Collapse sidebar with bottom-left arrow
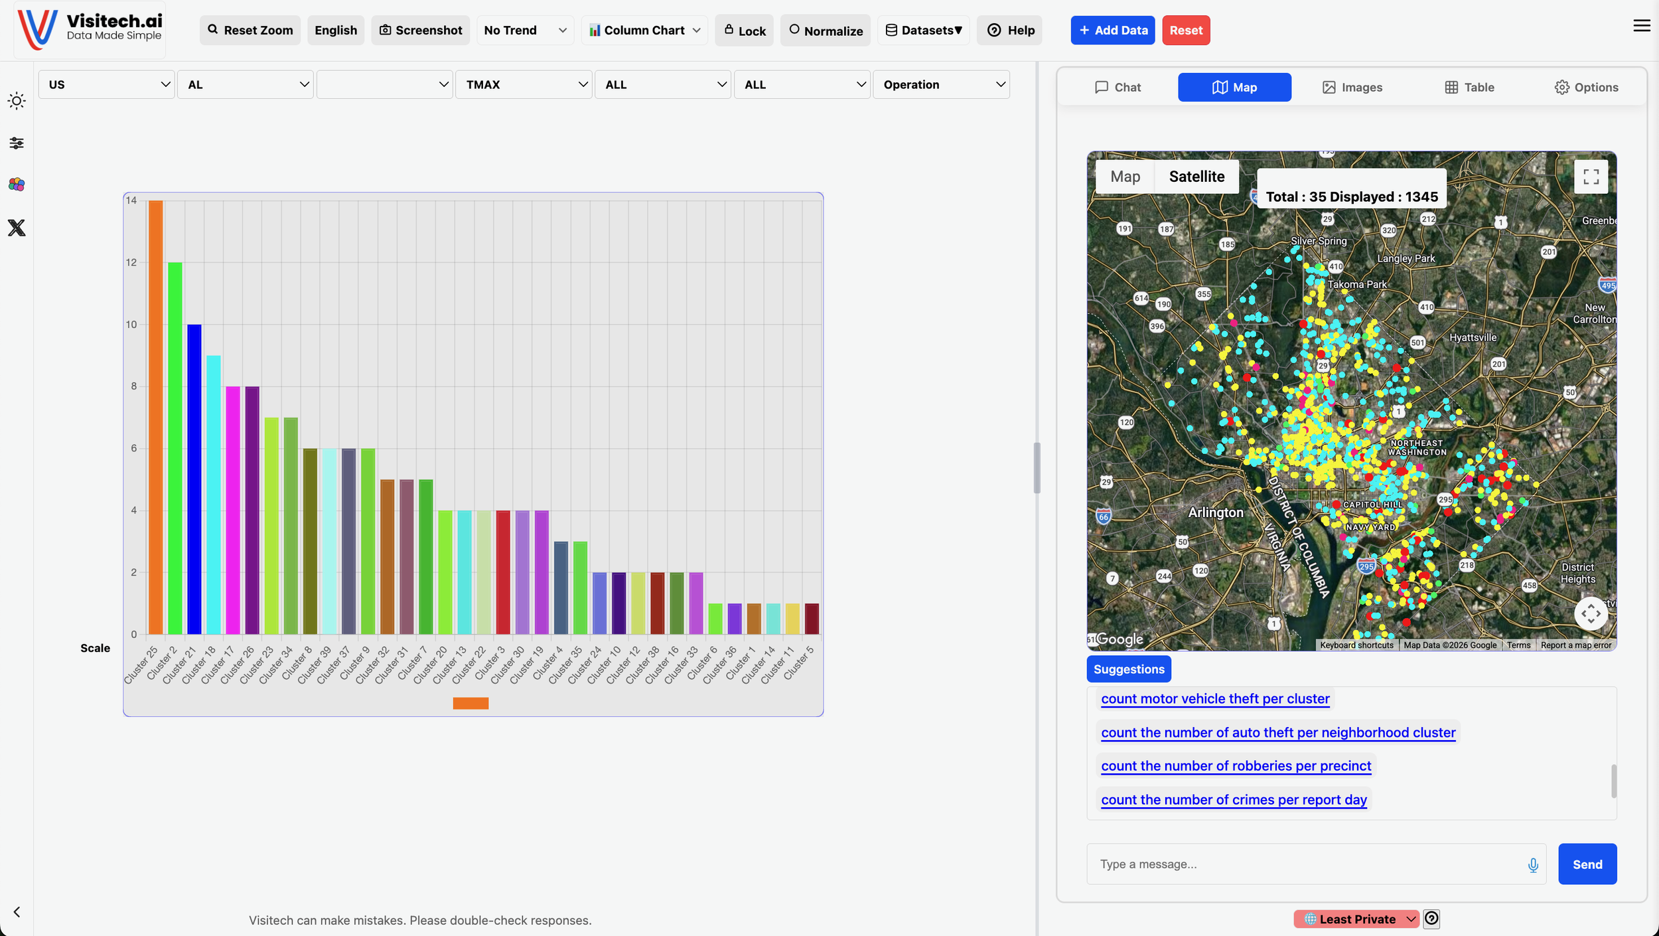1659x936 pixels. click(x=17, y=912)
